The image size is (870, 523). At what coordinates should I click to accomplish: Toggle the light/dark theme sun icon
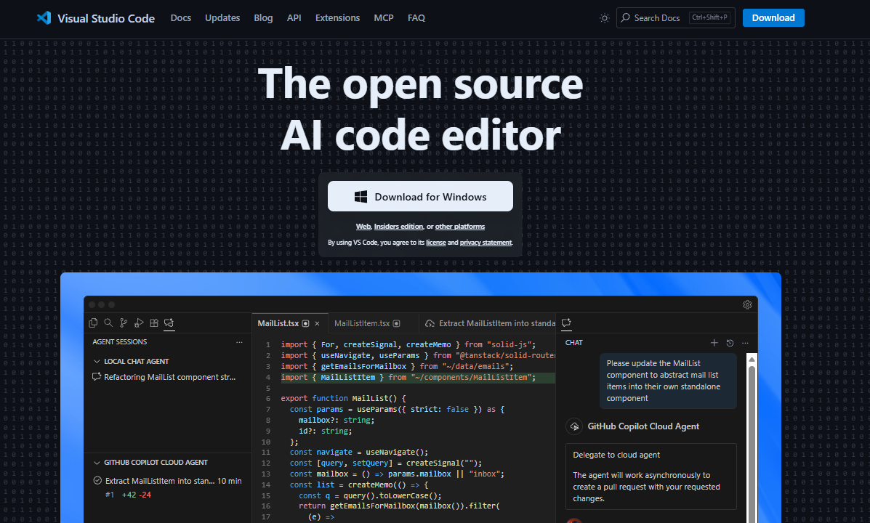[x=604, y=17]
